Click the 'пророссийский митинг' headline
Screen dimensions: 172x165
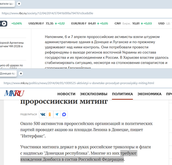point(64,101)
